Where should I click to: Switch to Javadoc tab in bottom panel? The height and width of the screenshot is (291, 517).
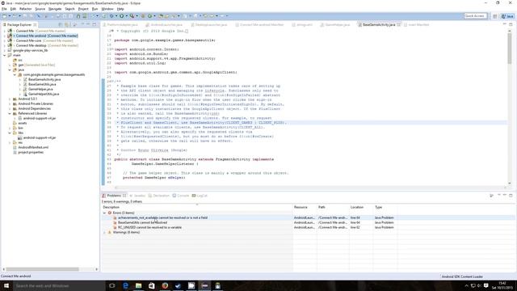(x=137, y=196)
